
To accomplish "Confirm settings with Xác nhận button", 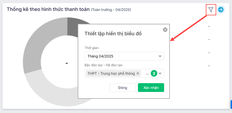I will coord(151,88).
